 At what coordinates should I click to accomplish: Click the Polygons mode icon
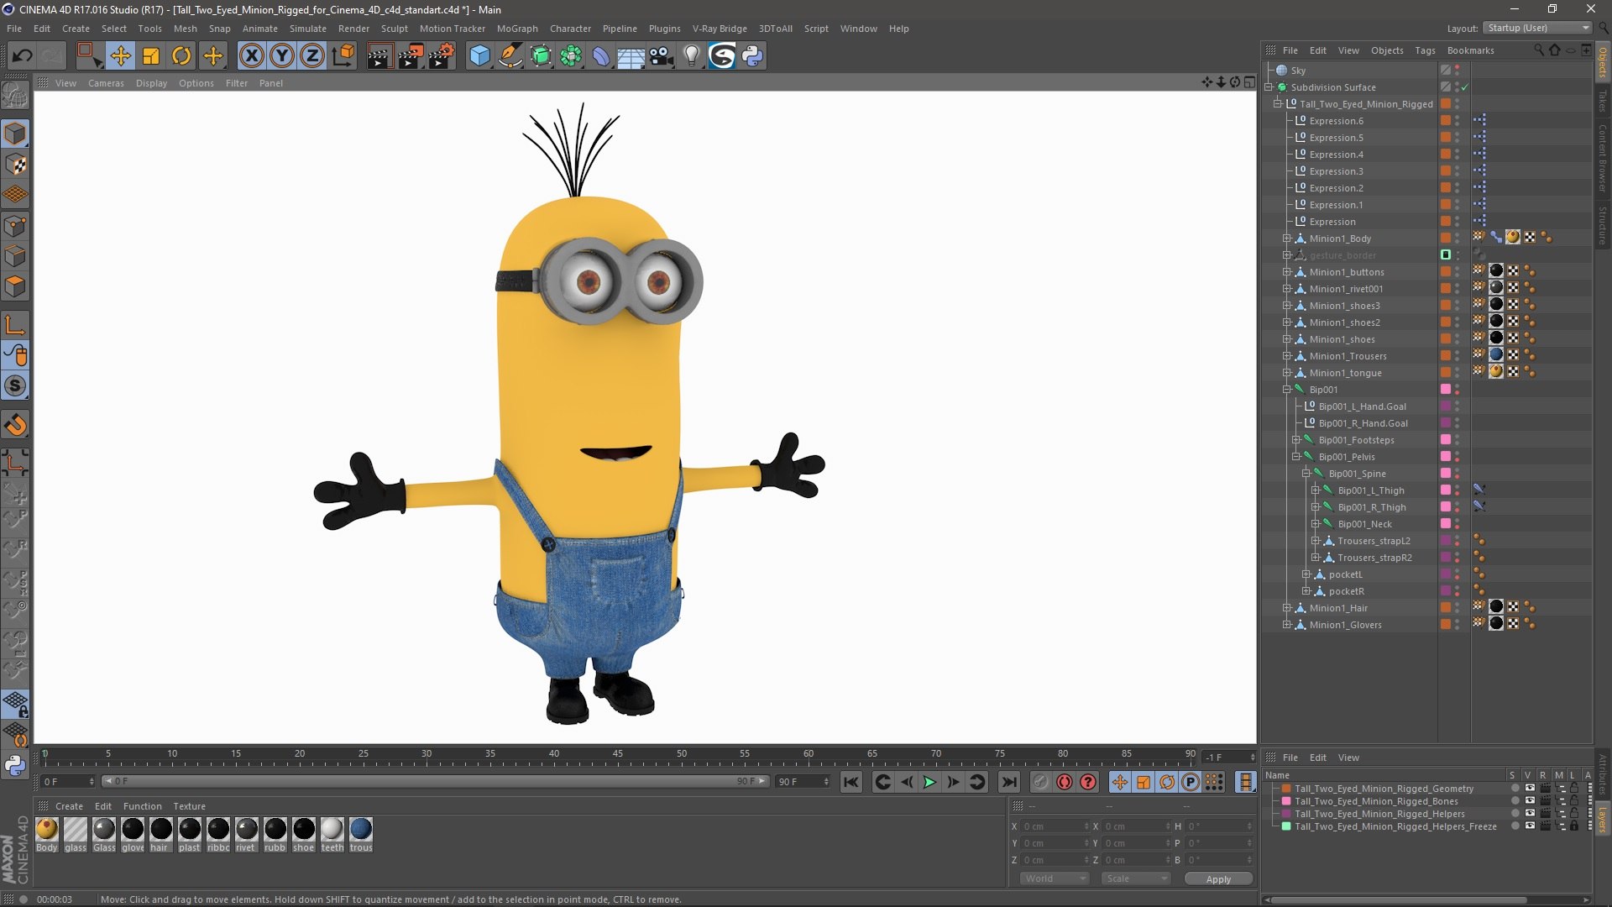15,287
